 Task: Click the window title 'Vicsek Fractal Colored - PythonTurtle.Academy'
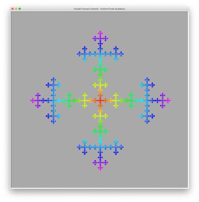[x=99, y=9]
